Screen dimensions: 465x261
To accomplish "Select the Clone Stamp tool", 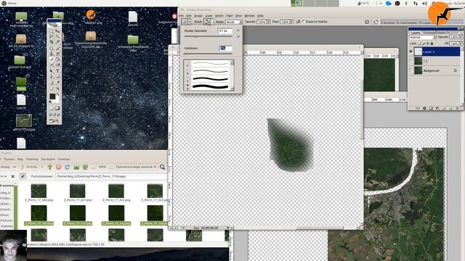I will click(x=52, y=54).
